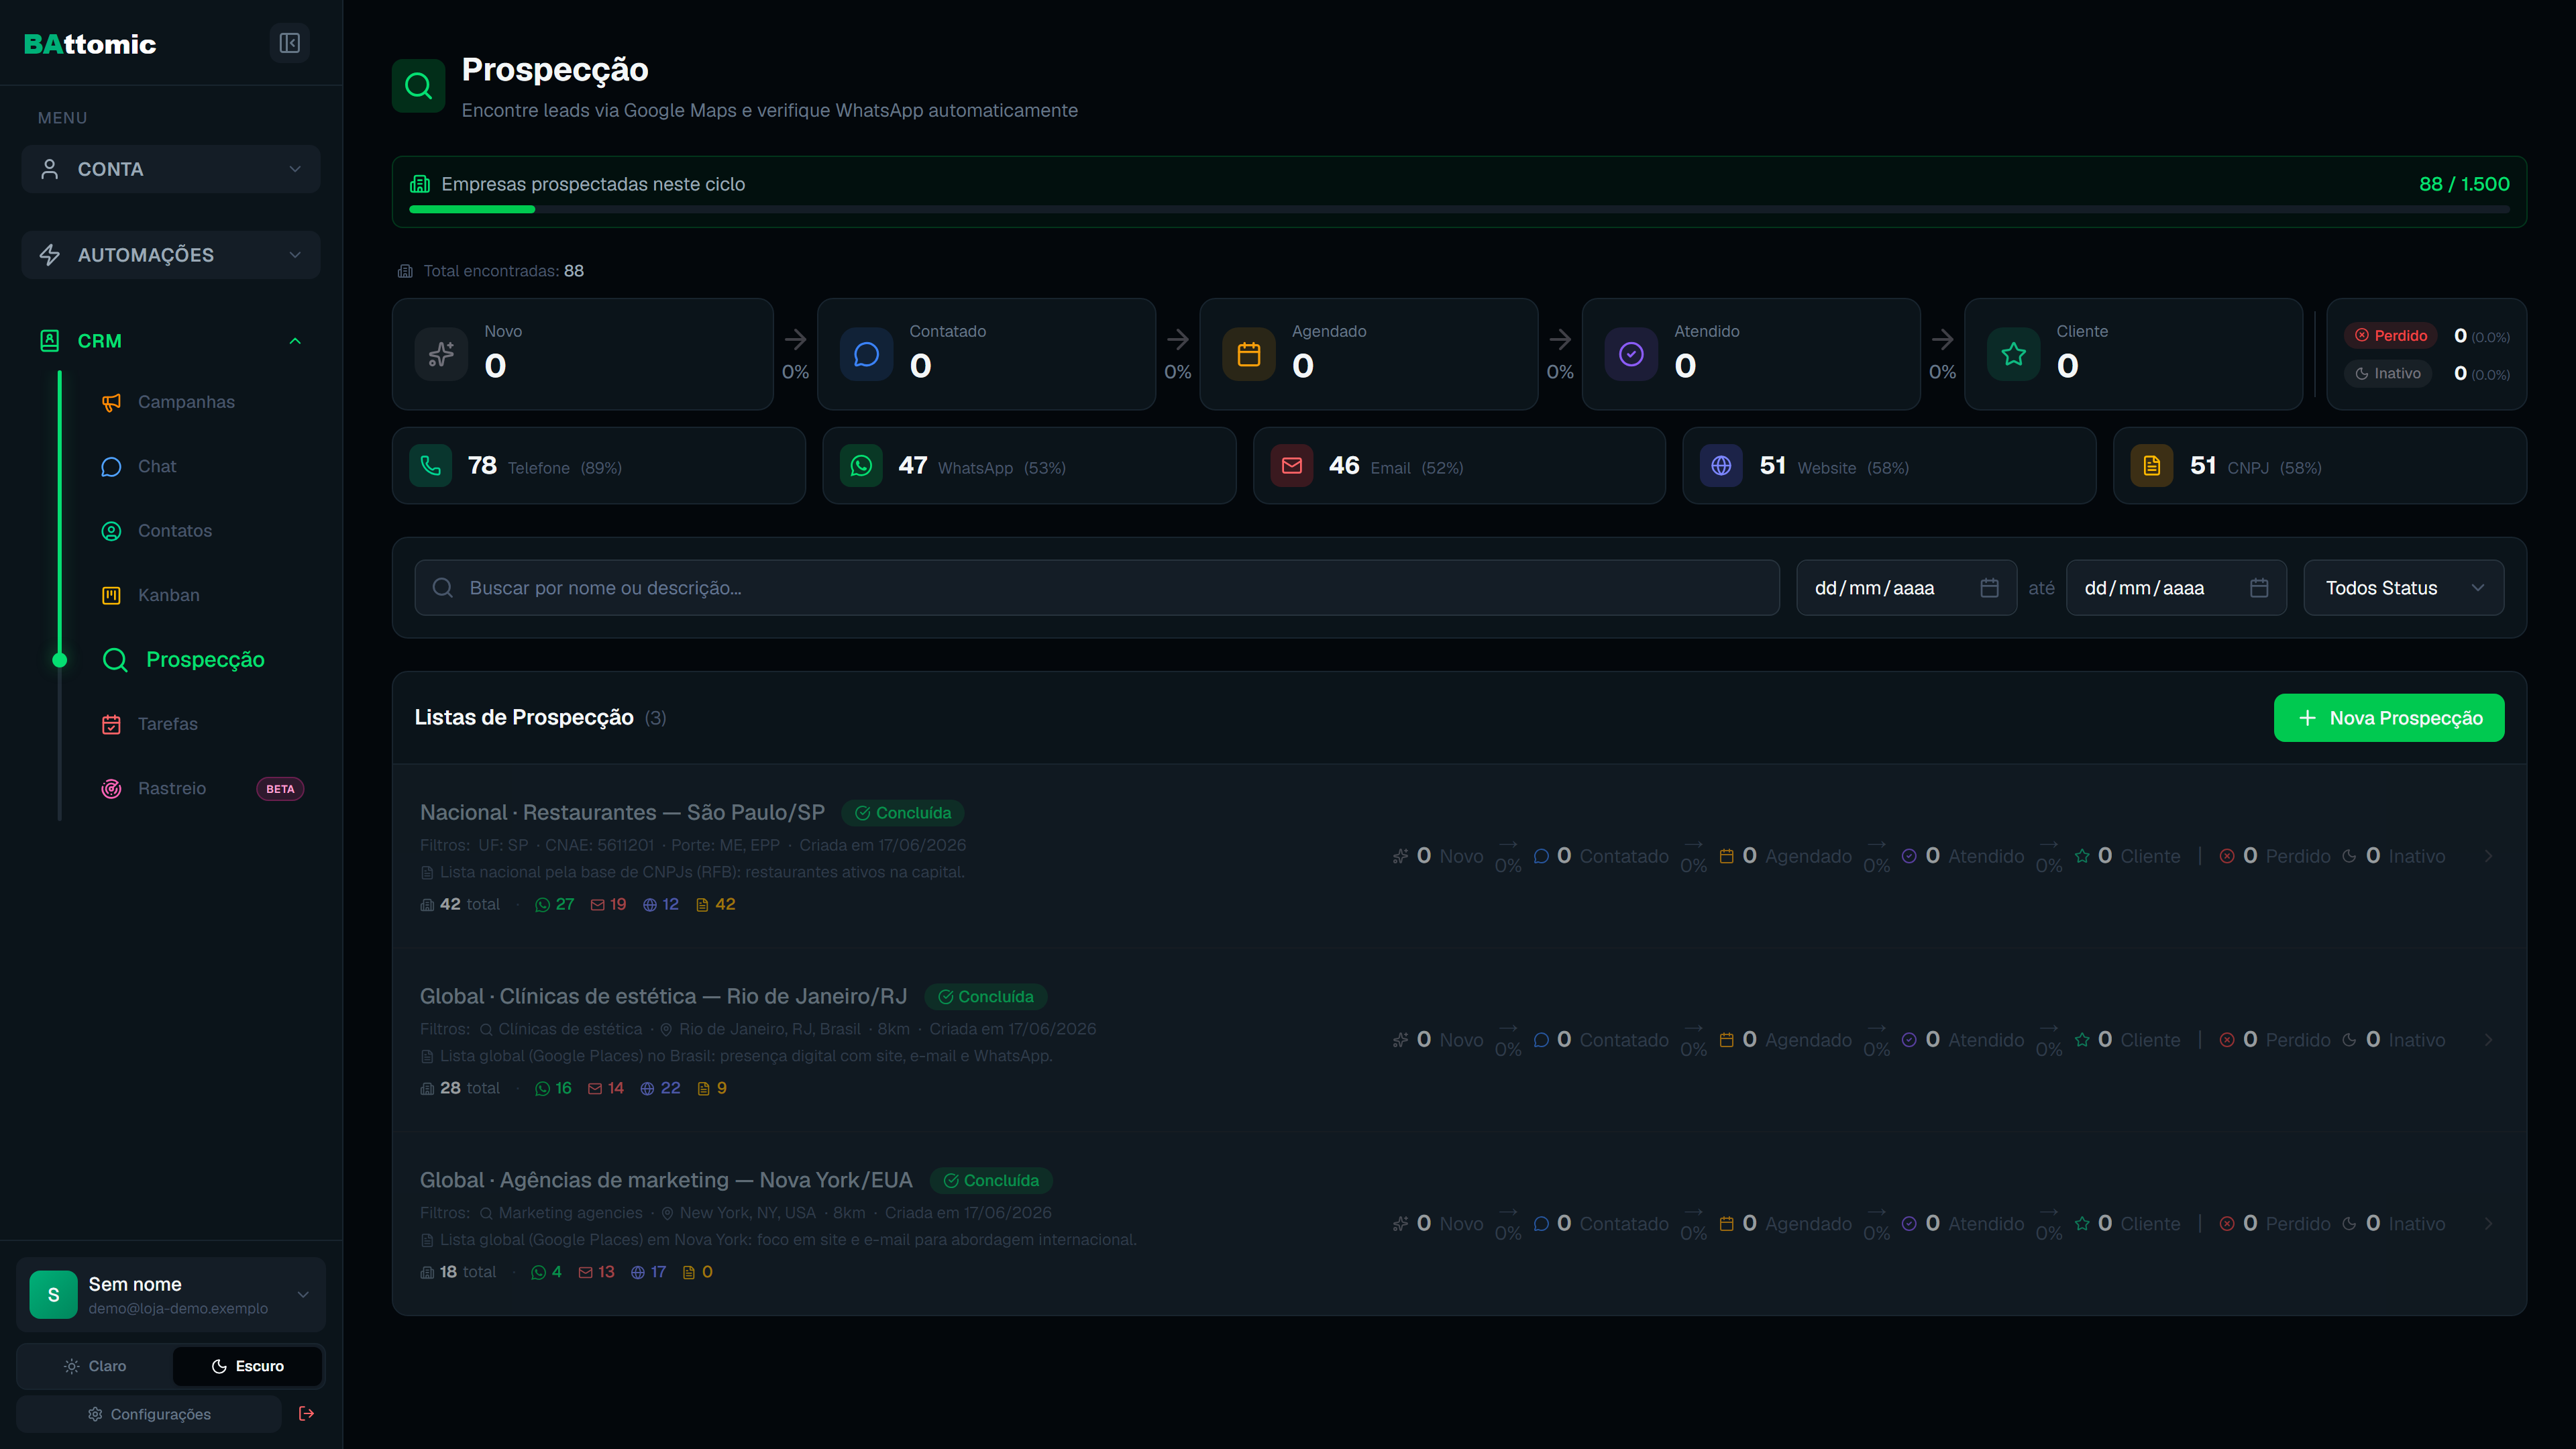2576x1449 pixels.
Task: Click the Rastreio target icon
Action: 111,788
